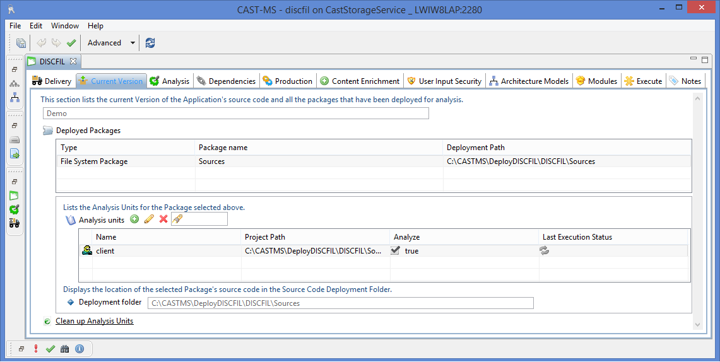Click the green checkmark validate toolbar icon
Image resolution: width=720 pixels, height=362 pixels.
click(x=71, y=43)
